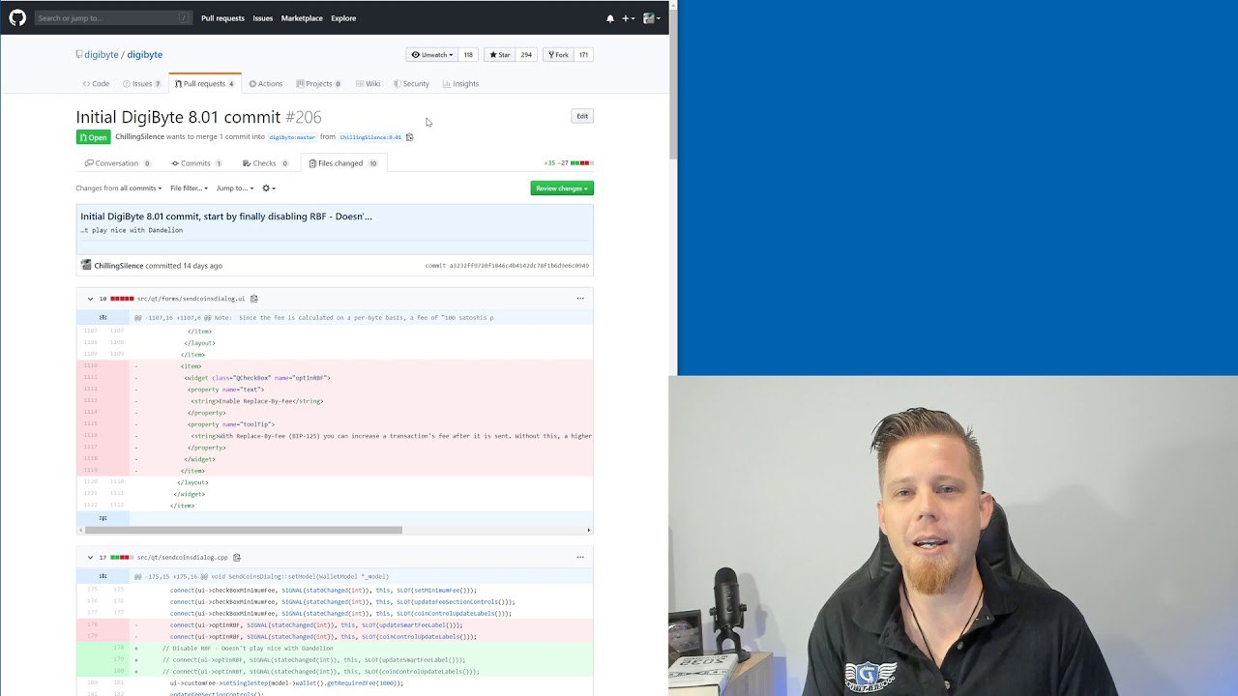Open the src/qt/forms/sendcoinsdialog.ui file link

coord(191,299)
